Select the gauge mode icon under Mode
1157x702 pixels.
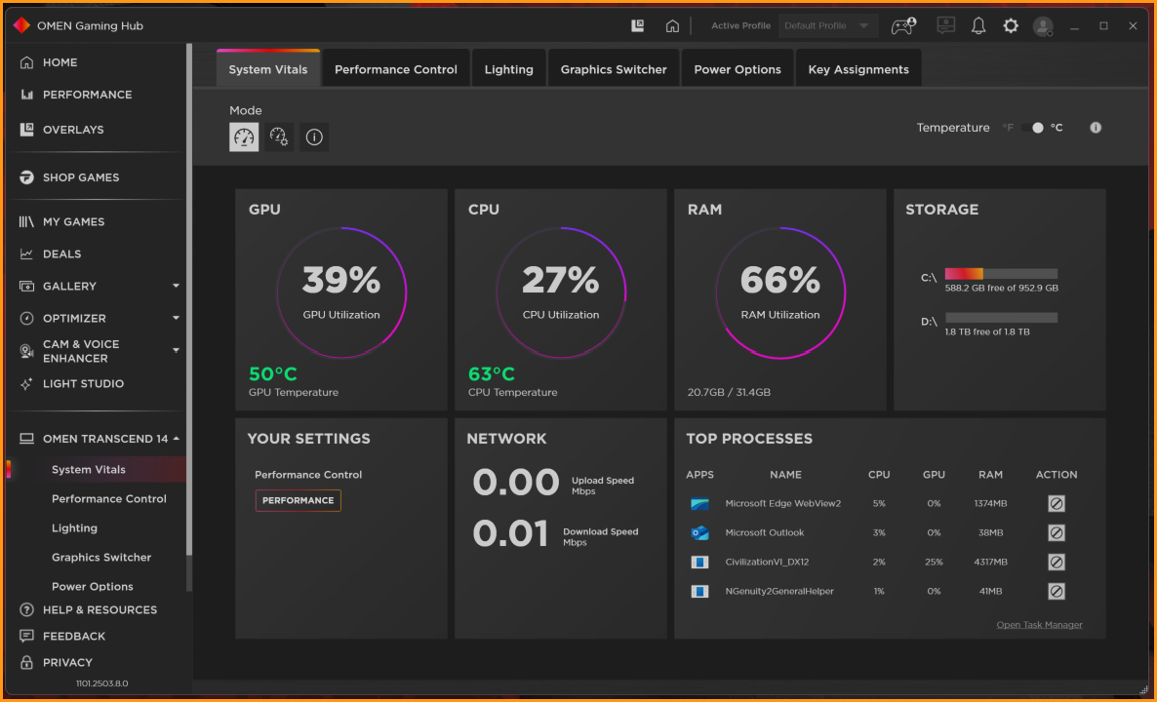244,137
